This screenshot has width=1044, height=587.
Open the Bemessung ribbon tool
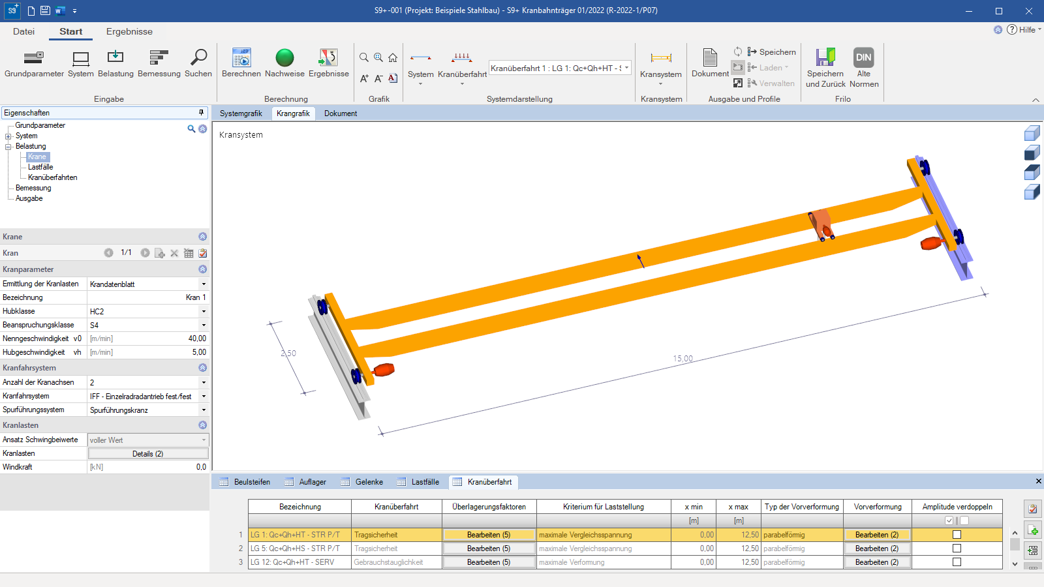click(159, 63)
